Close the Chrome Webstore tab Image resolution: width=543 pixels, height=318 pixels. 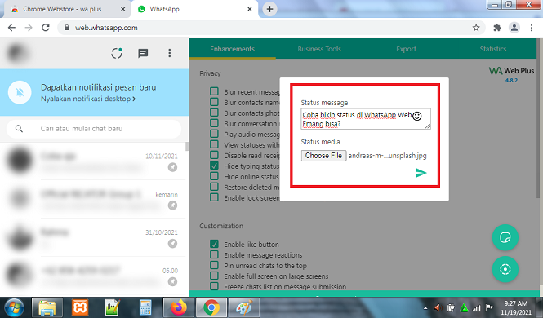pos(122,9)
